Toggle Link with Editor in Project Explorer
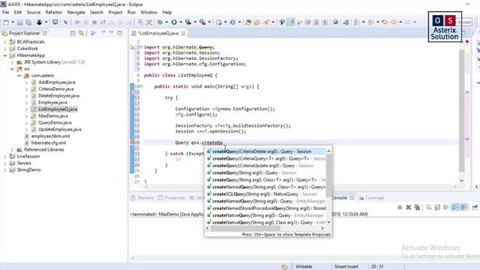Screen dimensions: 480x270 [x=81, y=33]
